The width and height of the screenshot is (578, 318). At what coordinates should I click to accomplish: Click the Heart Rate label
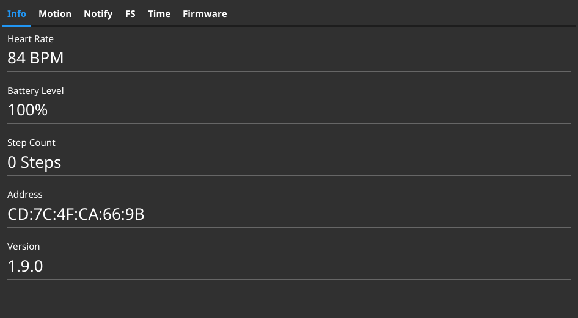[31, 39]
